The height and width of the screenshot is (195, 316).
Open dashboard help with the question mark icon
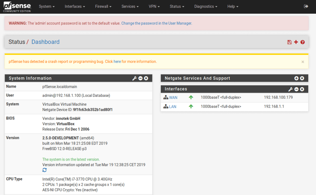(x=302, y=42)
